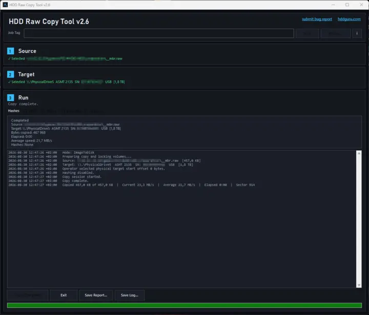The image size is (369, 315).
Task: Click the Save Log... button
Action: tap(130, 295)
